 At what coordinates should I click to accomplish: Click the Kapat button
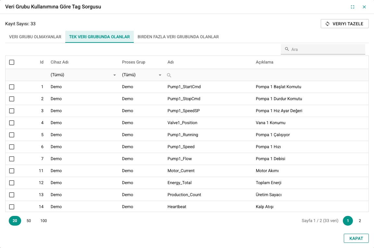(x=356, y=238)
